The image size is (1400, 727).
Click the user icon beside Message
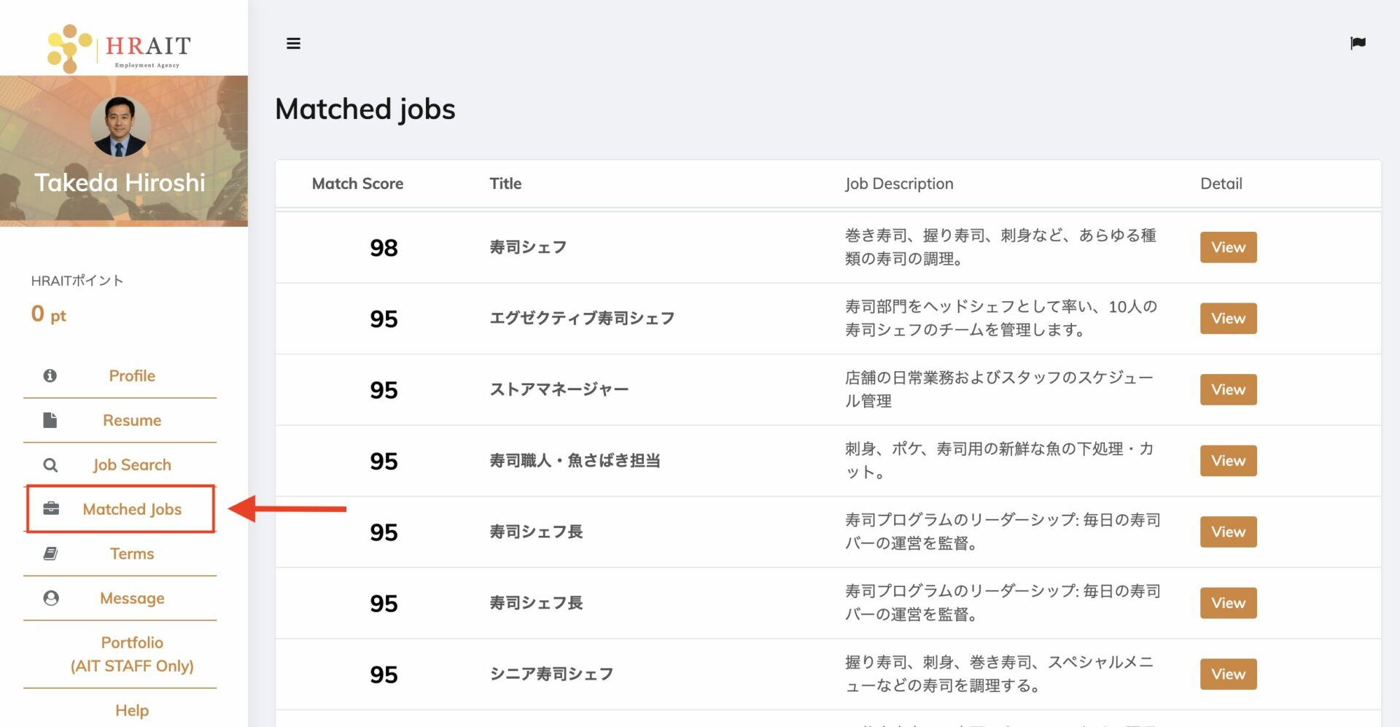point(51,598)
